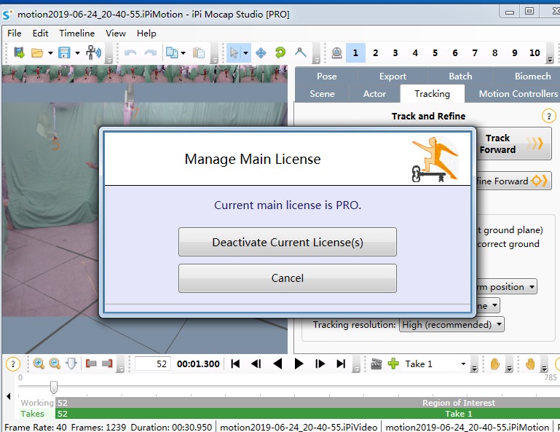Click the paste pose icon
The height and width of the screenshot is (432, 560).
199,53
